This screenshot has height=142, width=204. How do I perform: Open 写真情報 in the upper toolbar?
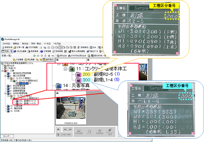[58, 51]
